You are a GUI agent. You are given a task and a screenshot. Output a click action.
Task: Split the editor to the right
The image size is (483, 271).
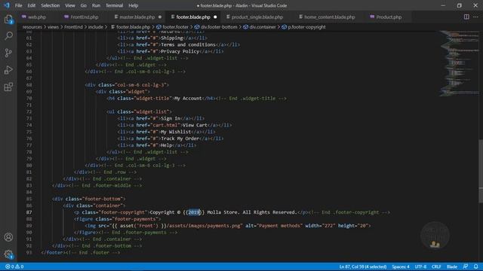click(466, 17)
